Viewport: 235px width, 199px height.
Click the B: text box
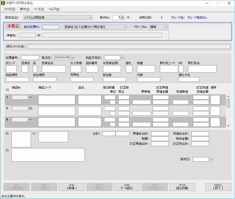pyautogui.click(x=21, y=140)
